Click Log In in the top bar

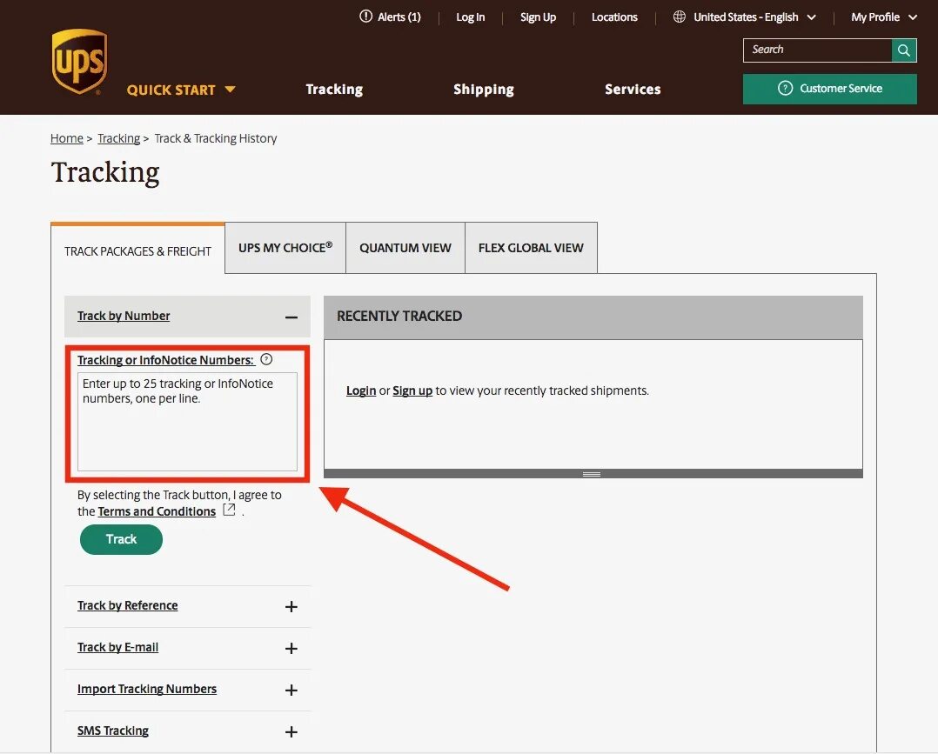point(470,17)
